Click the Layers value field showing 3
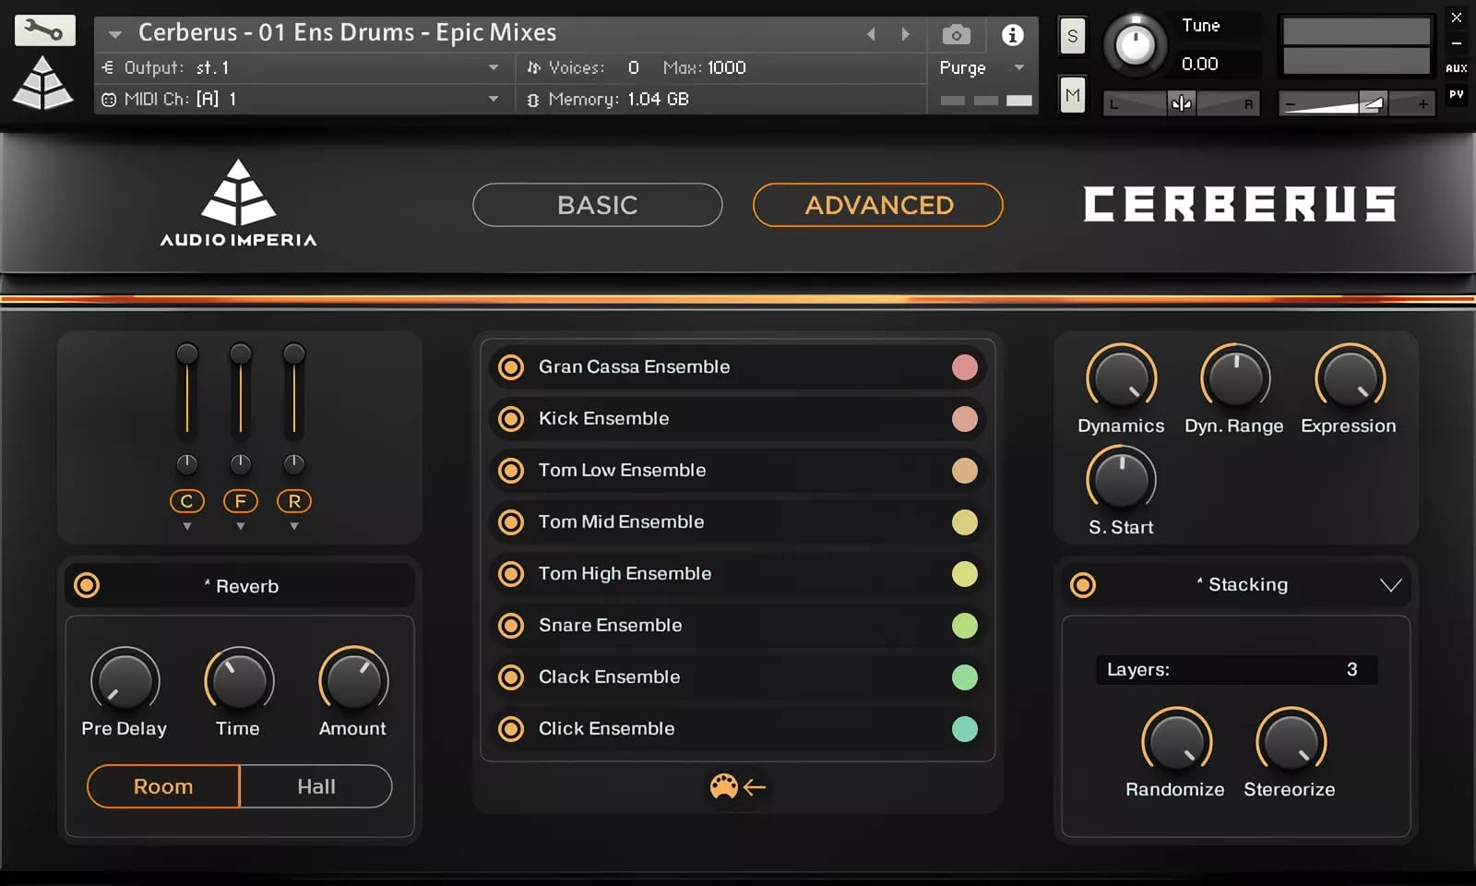This screenshot has width=1476, height=886. [x=1236, y=670]
